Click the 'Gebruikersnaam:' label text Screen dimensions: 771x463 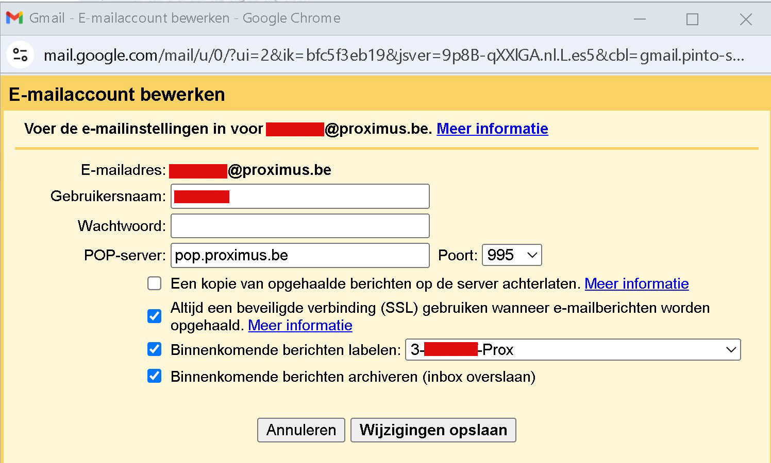(x=108, y=196)
